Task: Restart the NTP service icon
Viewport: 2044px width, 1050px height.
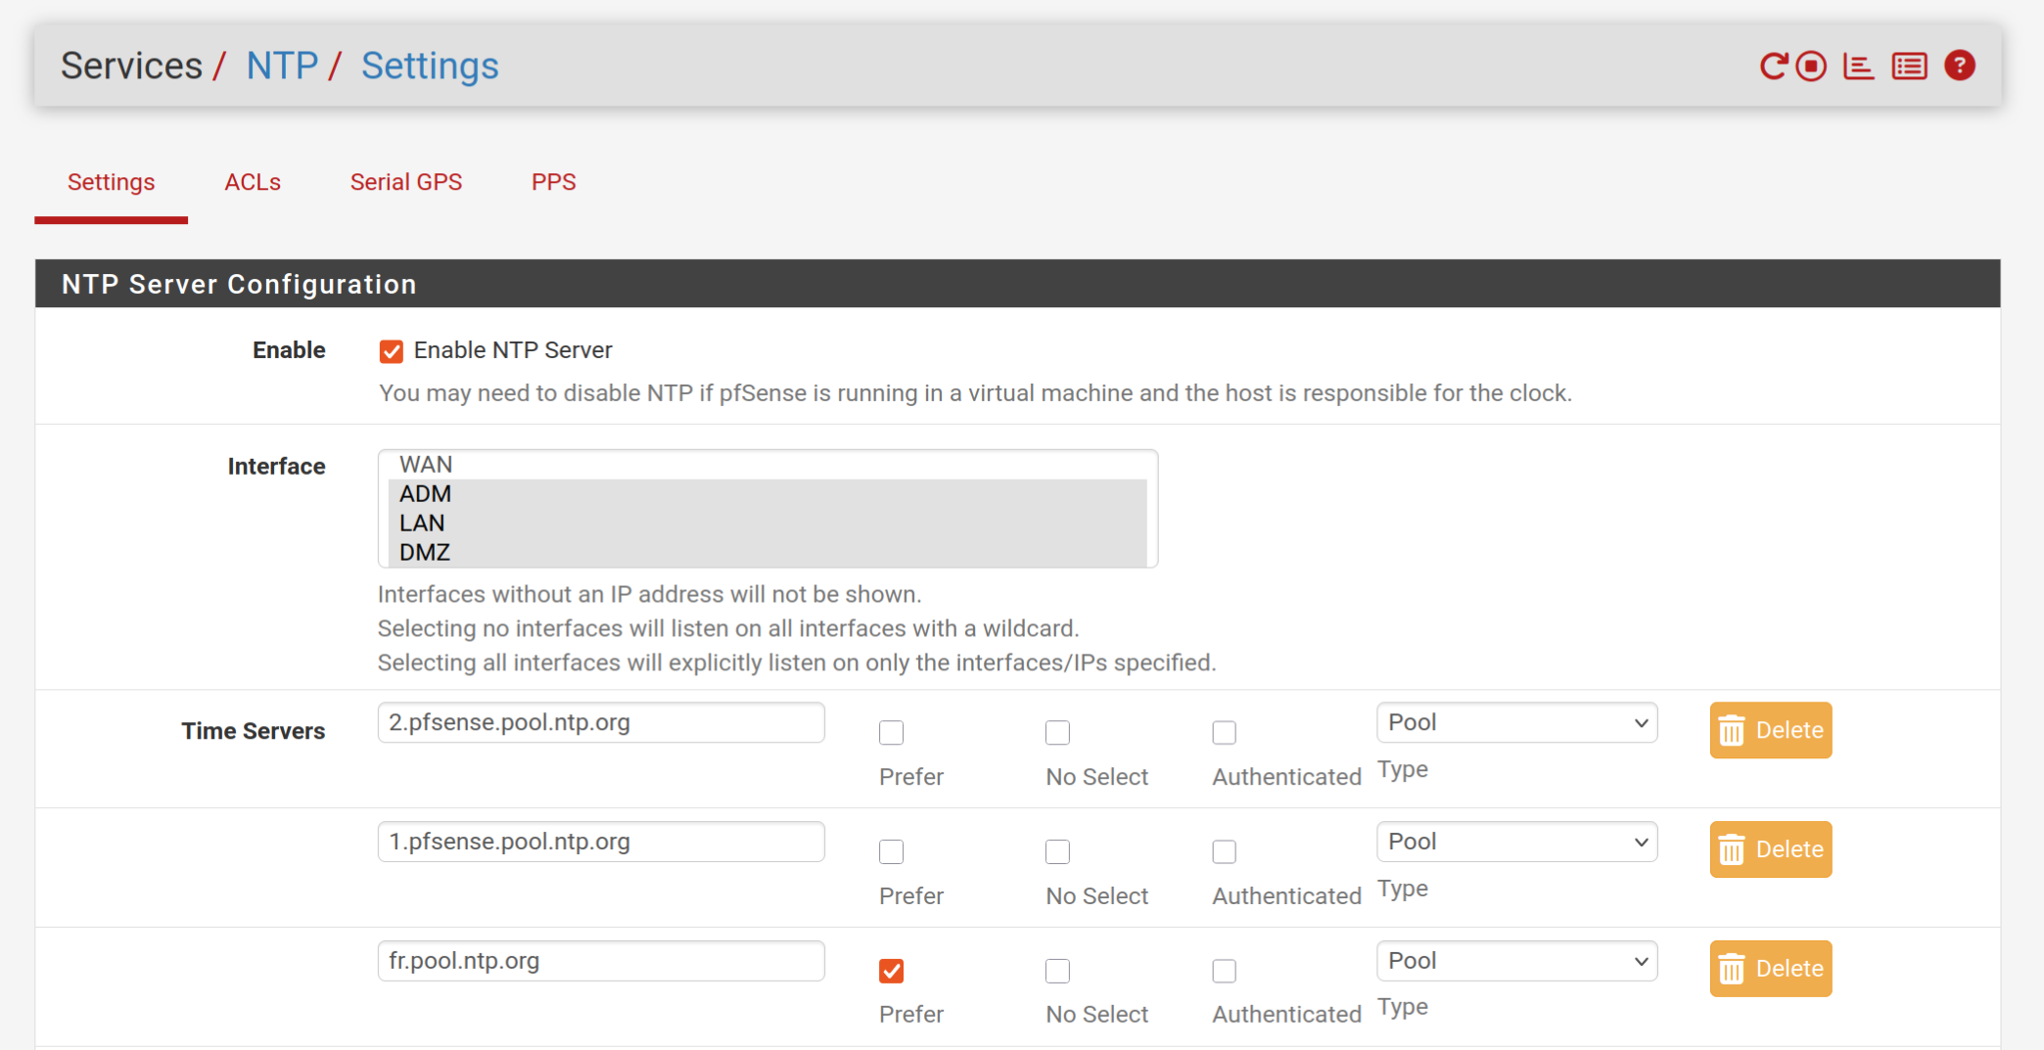Action: tap(1774, 66)
